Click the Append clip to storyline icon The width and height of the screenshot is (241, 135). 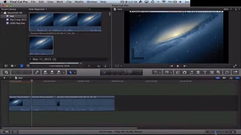59,72
